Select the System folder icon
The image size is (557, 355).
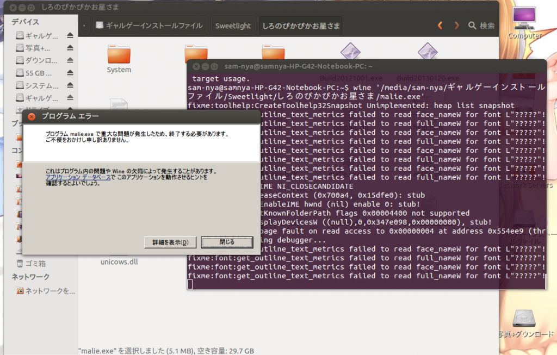click(119, 54)
